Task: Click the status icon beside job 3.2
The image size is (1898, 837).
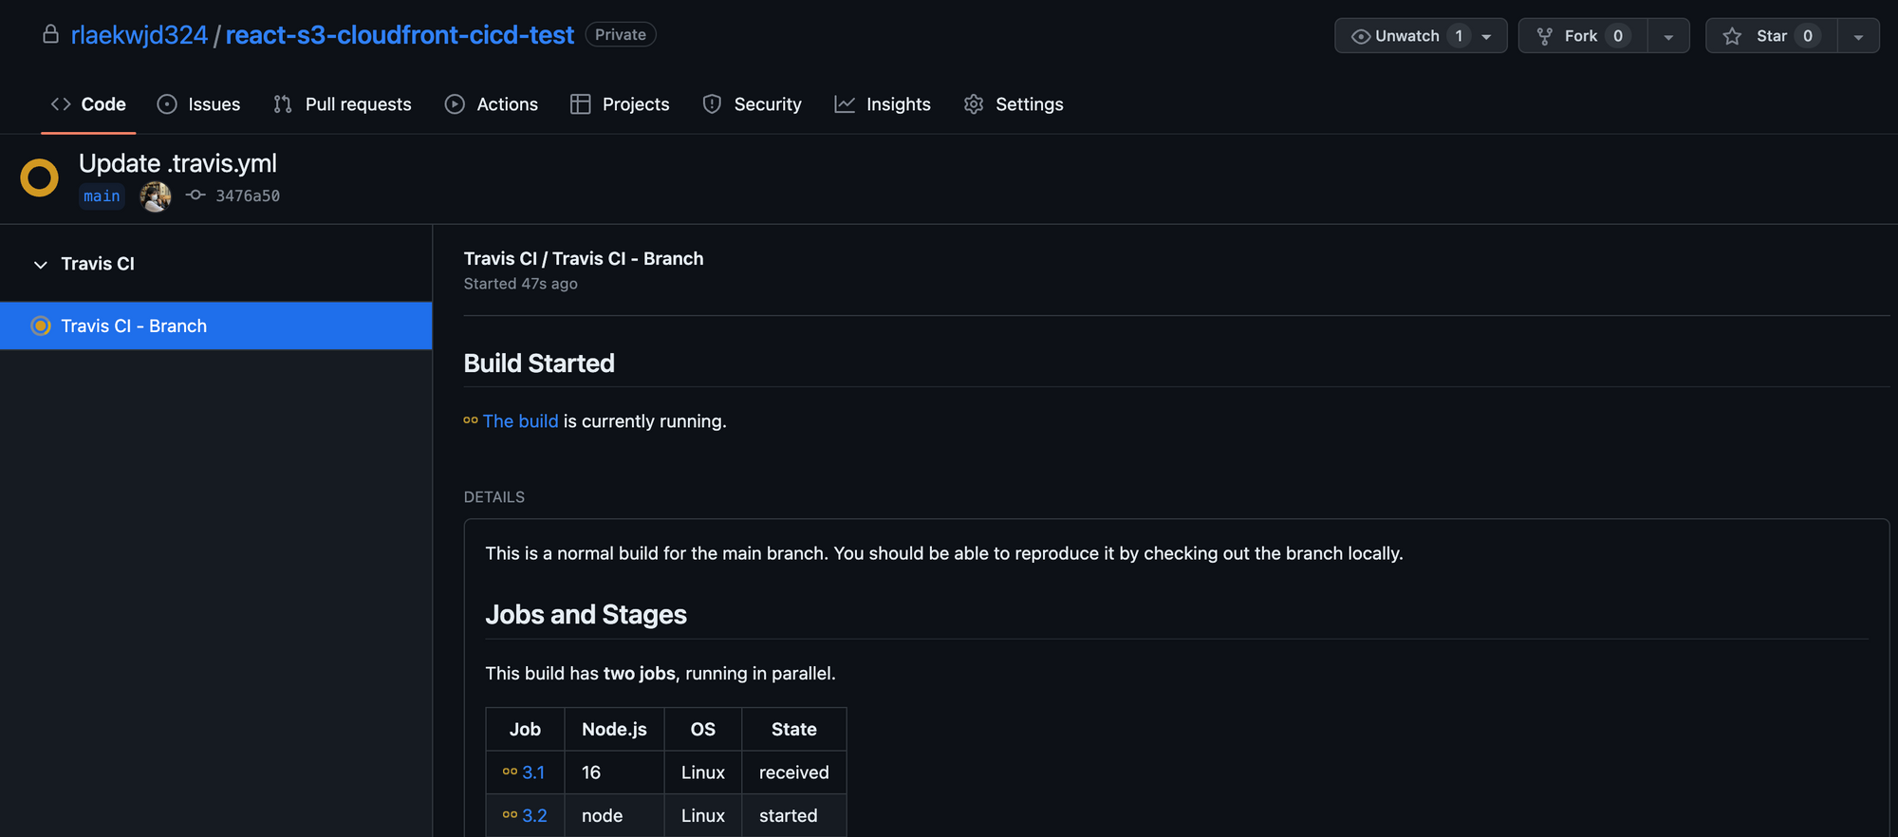Action: tap(510, 814)
